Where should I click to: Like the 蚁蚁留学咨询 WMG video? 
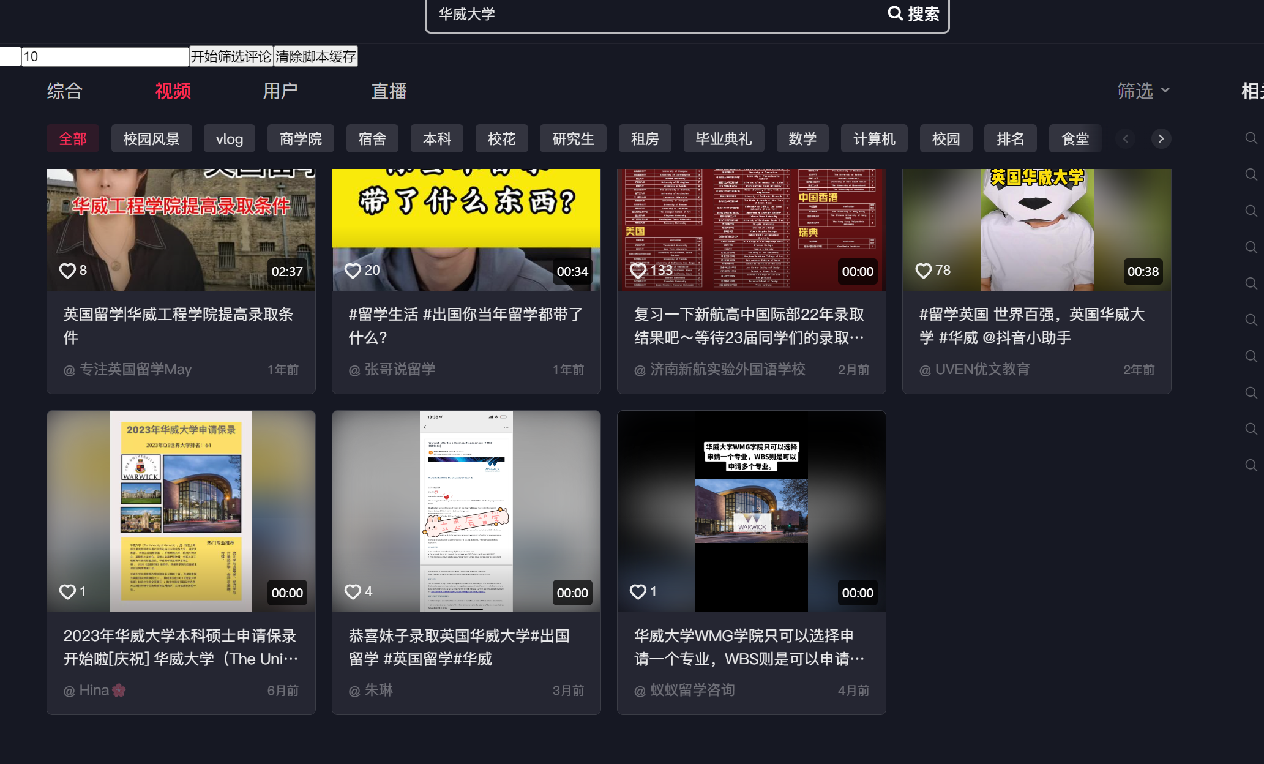point(638,592)
